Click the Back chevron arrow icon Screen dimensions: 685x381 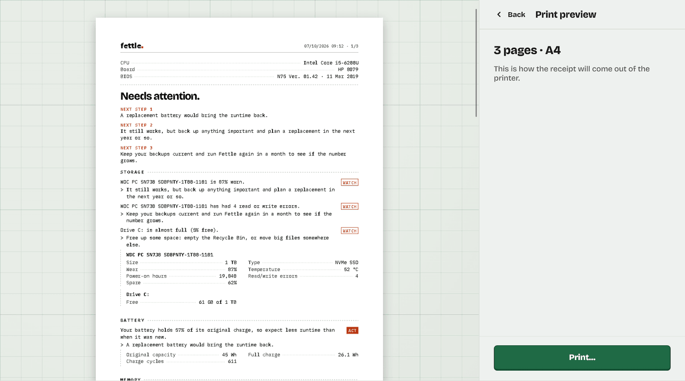(x=499, y=15)
